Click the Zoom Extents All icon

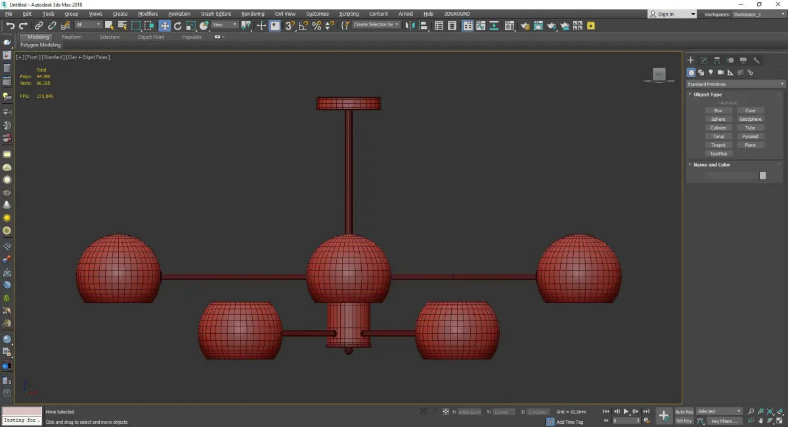point(779,411)
